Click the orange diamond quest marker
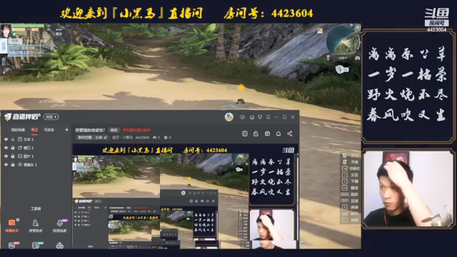The image size is (457, 257). [x=241, y=88]
